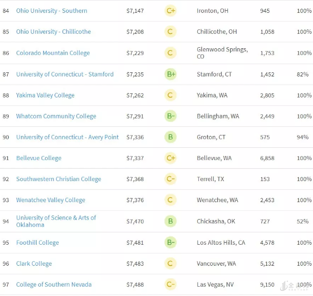Open Ohio University - Southern link

click(x=51, y=11)
